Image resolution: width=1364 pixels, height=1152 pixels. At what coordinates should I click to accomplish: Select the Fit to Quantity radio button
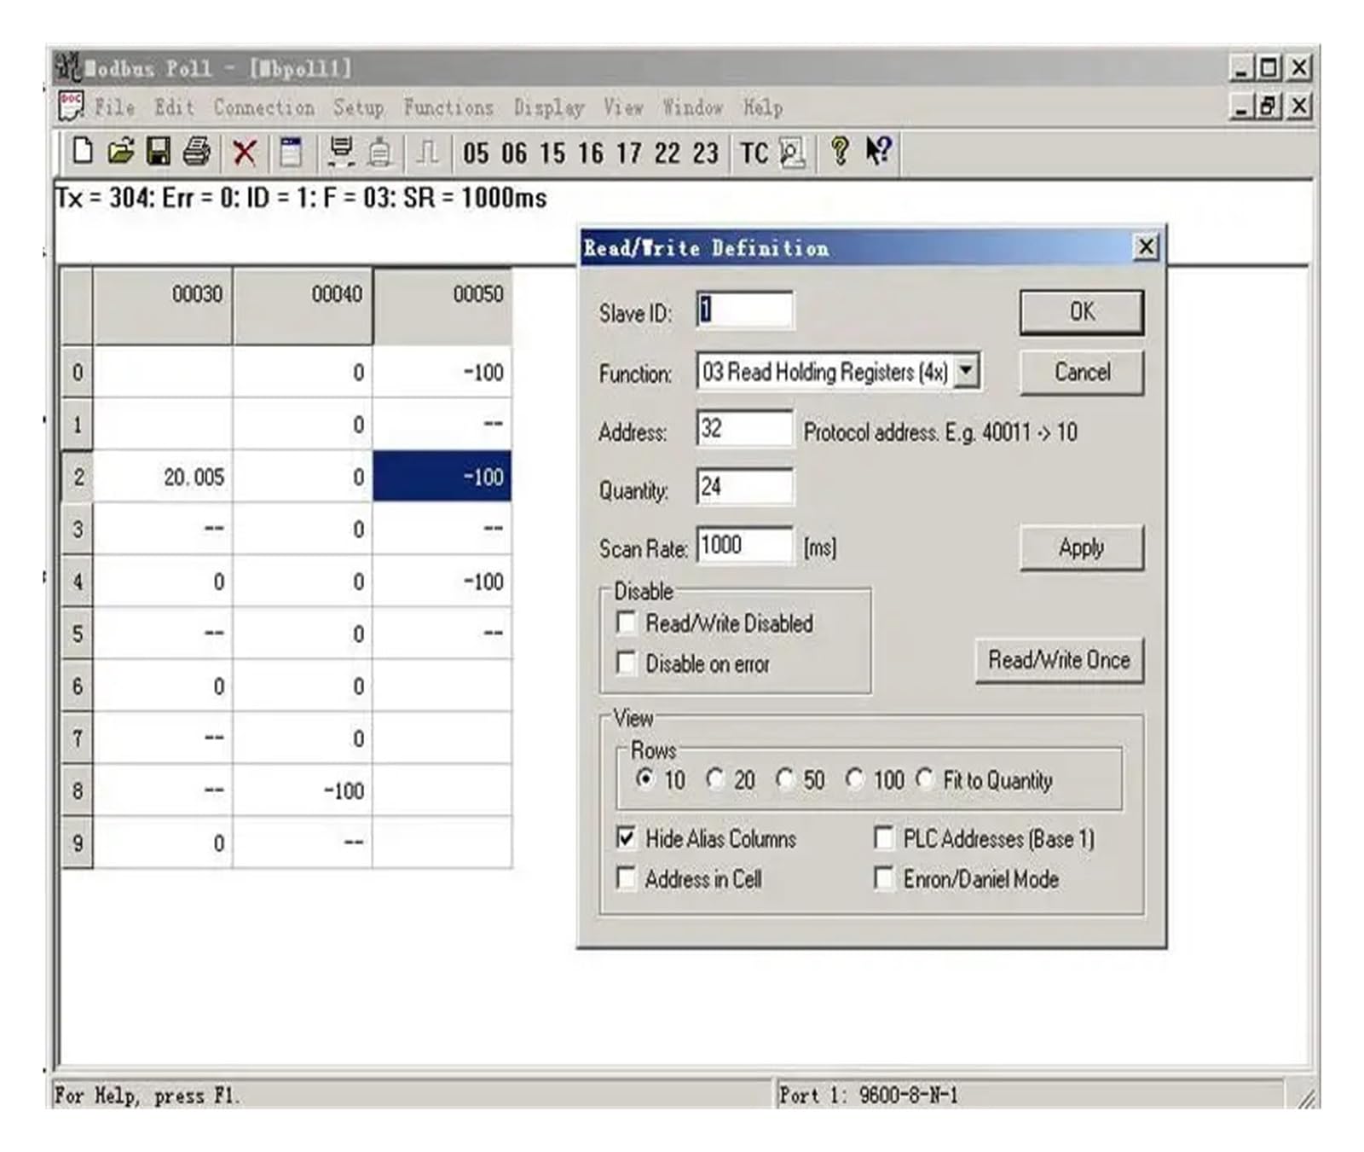click(925, 779)
